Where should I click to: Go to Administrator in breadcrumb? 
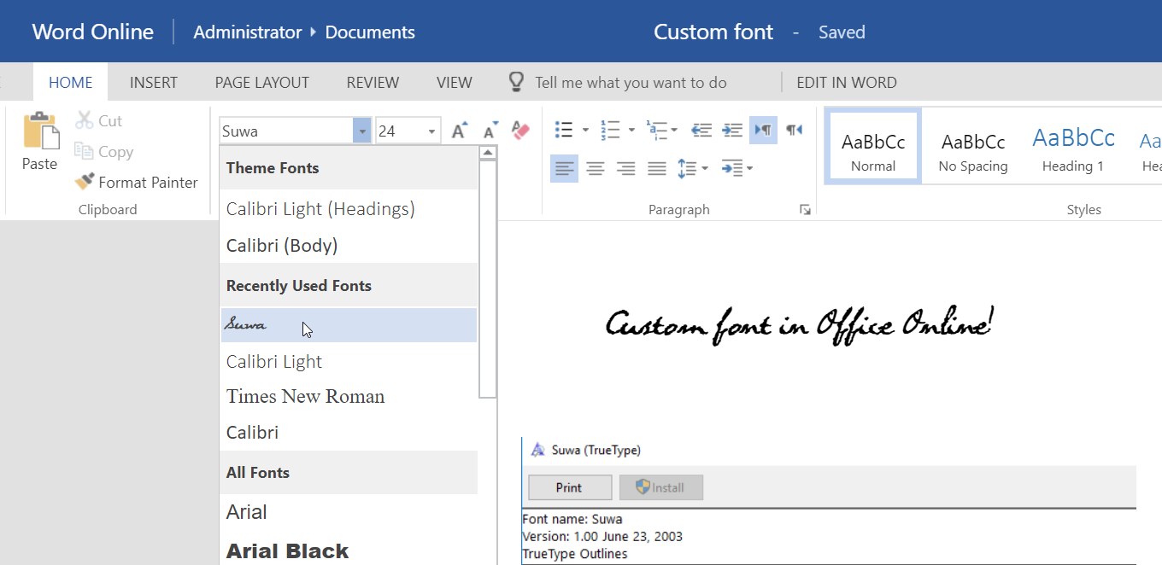248,32
